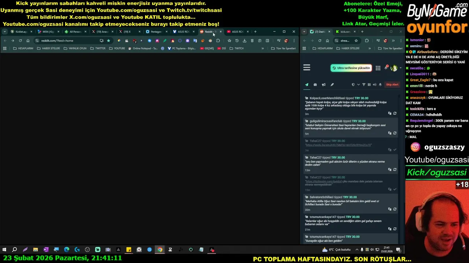Viewport: 469px width, 263px height.
Task: Open taskbar clock showing 21:41
Action: tap(387, 250)
